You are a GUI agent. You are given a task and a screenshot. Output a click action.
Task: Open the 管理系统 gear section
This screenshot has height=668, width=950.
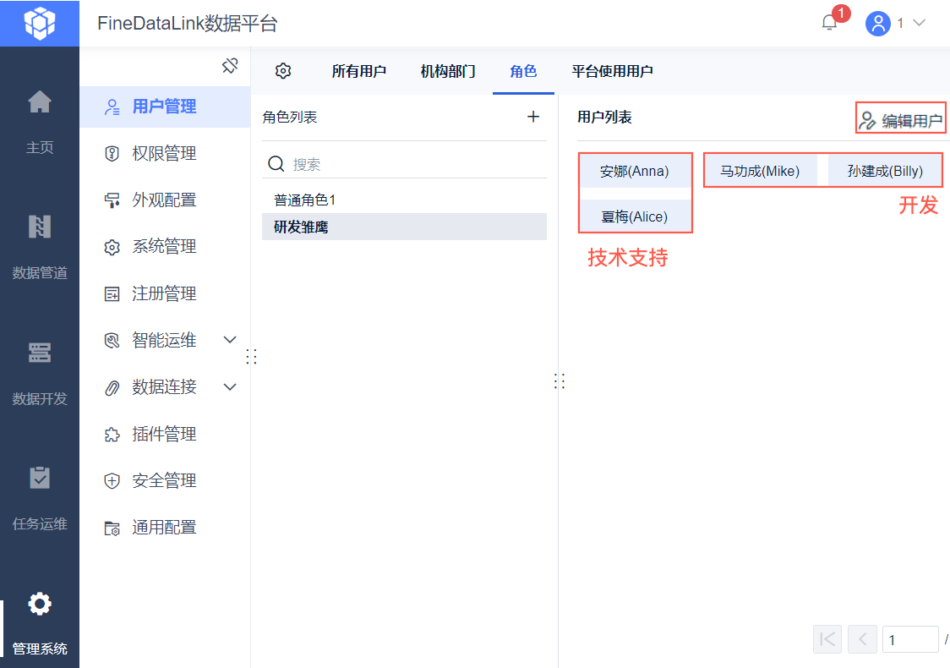40,624
